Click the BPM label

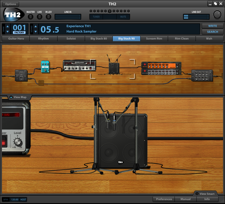[x=6, y=200]
